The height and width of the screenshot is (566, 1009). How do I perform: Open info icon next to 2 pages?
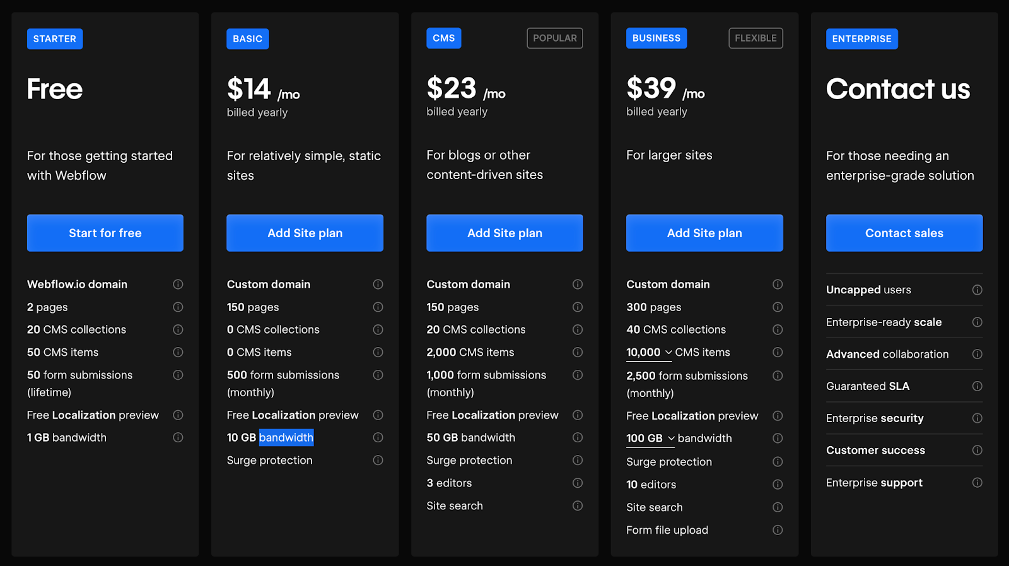178,307
